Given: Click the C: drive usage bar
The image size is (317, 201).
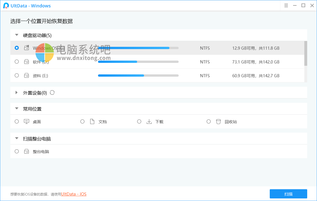Looking at the screenshot, I should (x=138, y=48).
